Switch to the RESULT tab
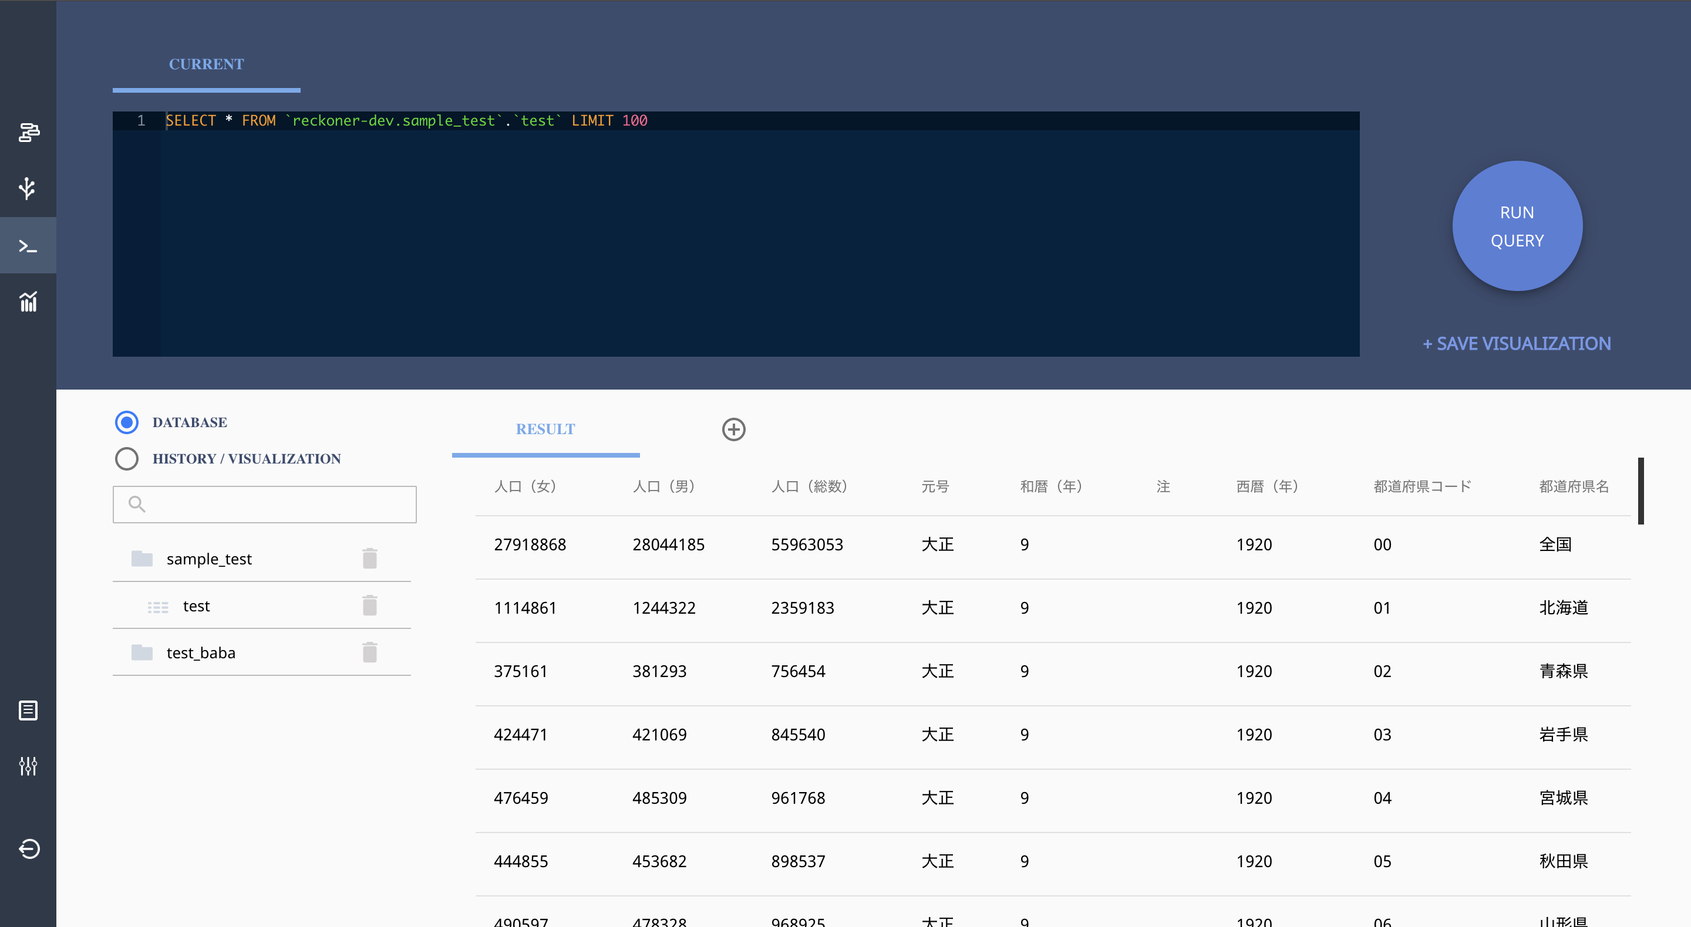 pyautogui.click(x=545, y=429)
